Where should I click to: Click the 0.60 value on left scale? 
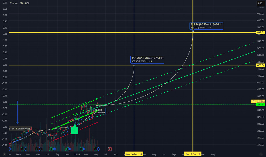point(5,3)
